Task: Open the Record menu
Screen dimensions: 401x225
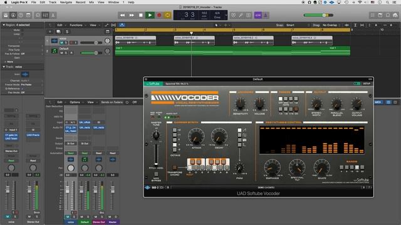Action: [81, 2]
